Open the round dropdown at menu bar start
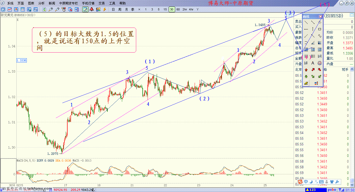 pyautogui.click(x=3, y=3)
